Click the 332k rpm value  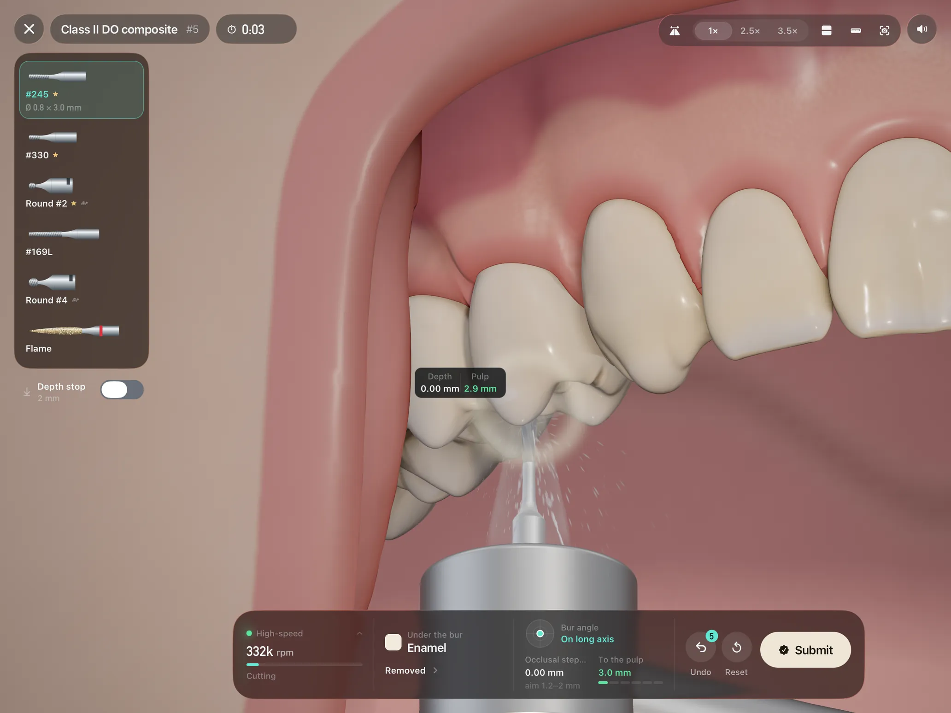tap(270, 651)
